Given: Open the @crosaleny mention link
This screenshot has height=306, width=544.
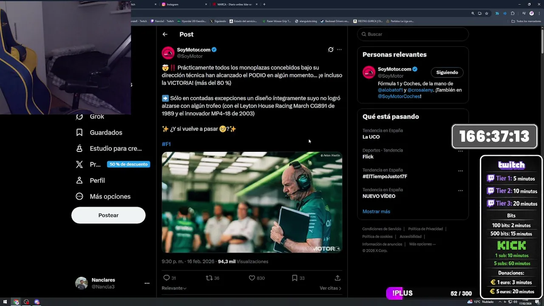Looking at the screenshot, I should point(421,90).
